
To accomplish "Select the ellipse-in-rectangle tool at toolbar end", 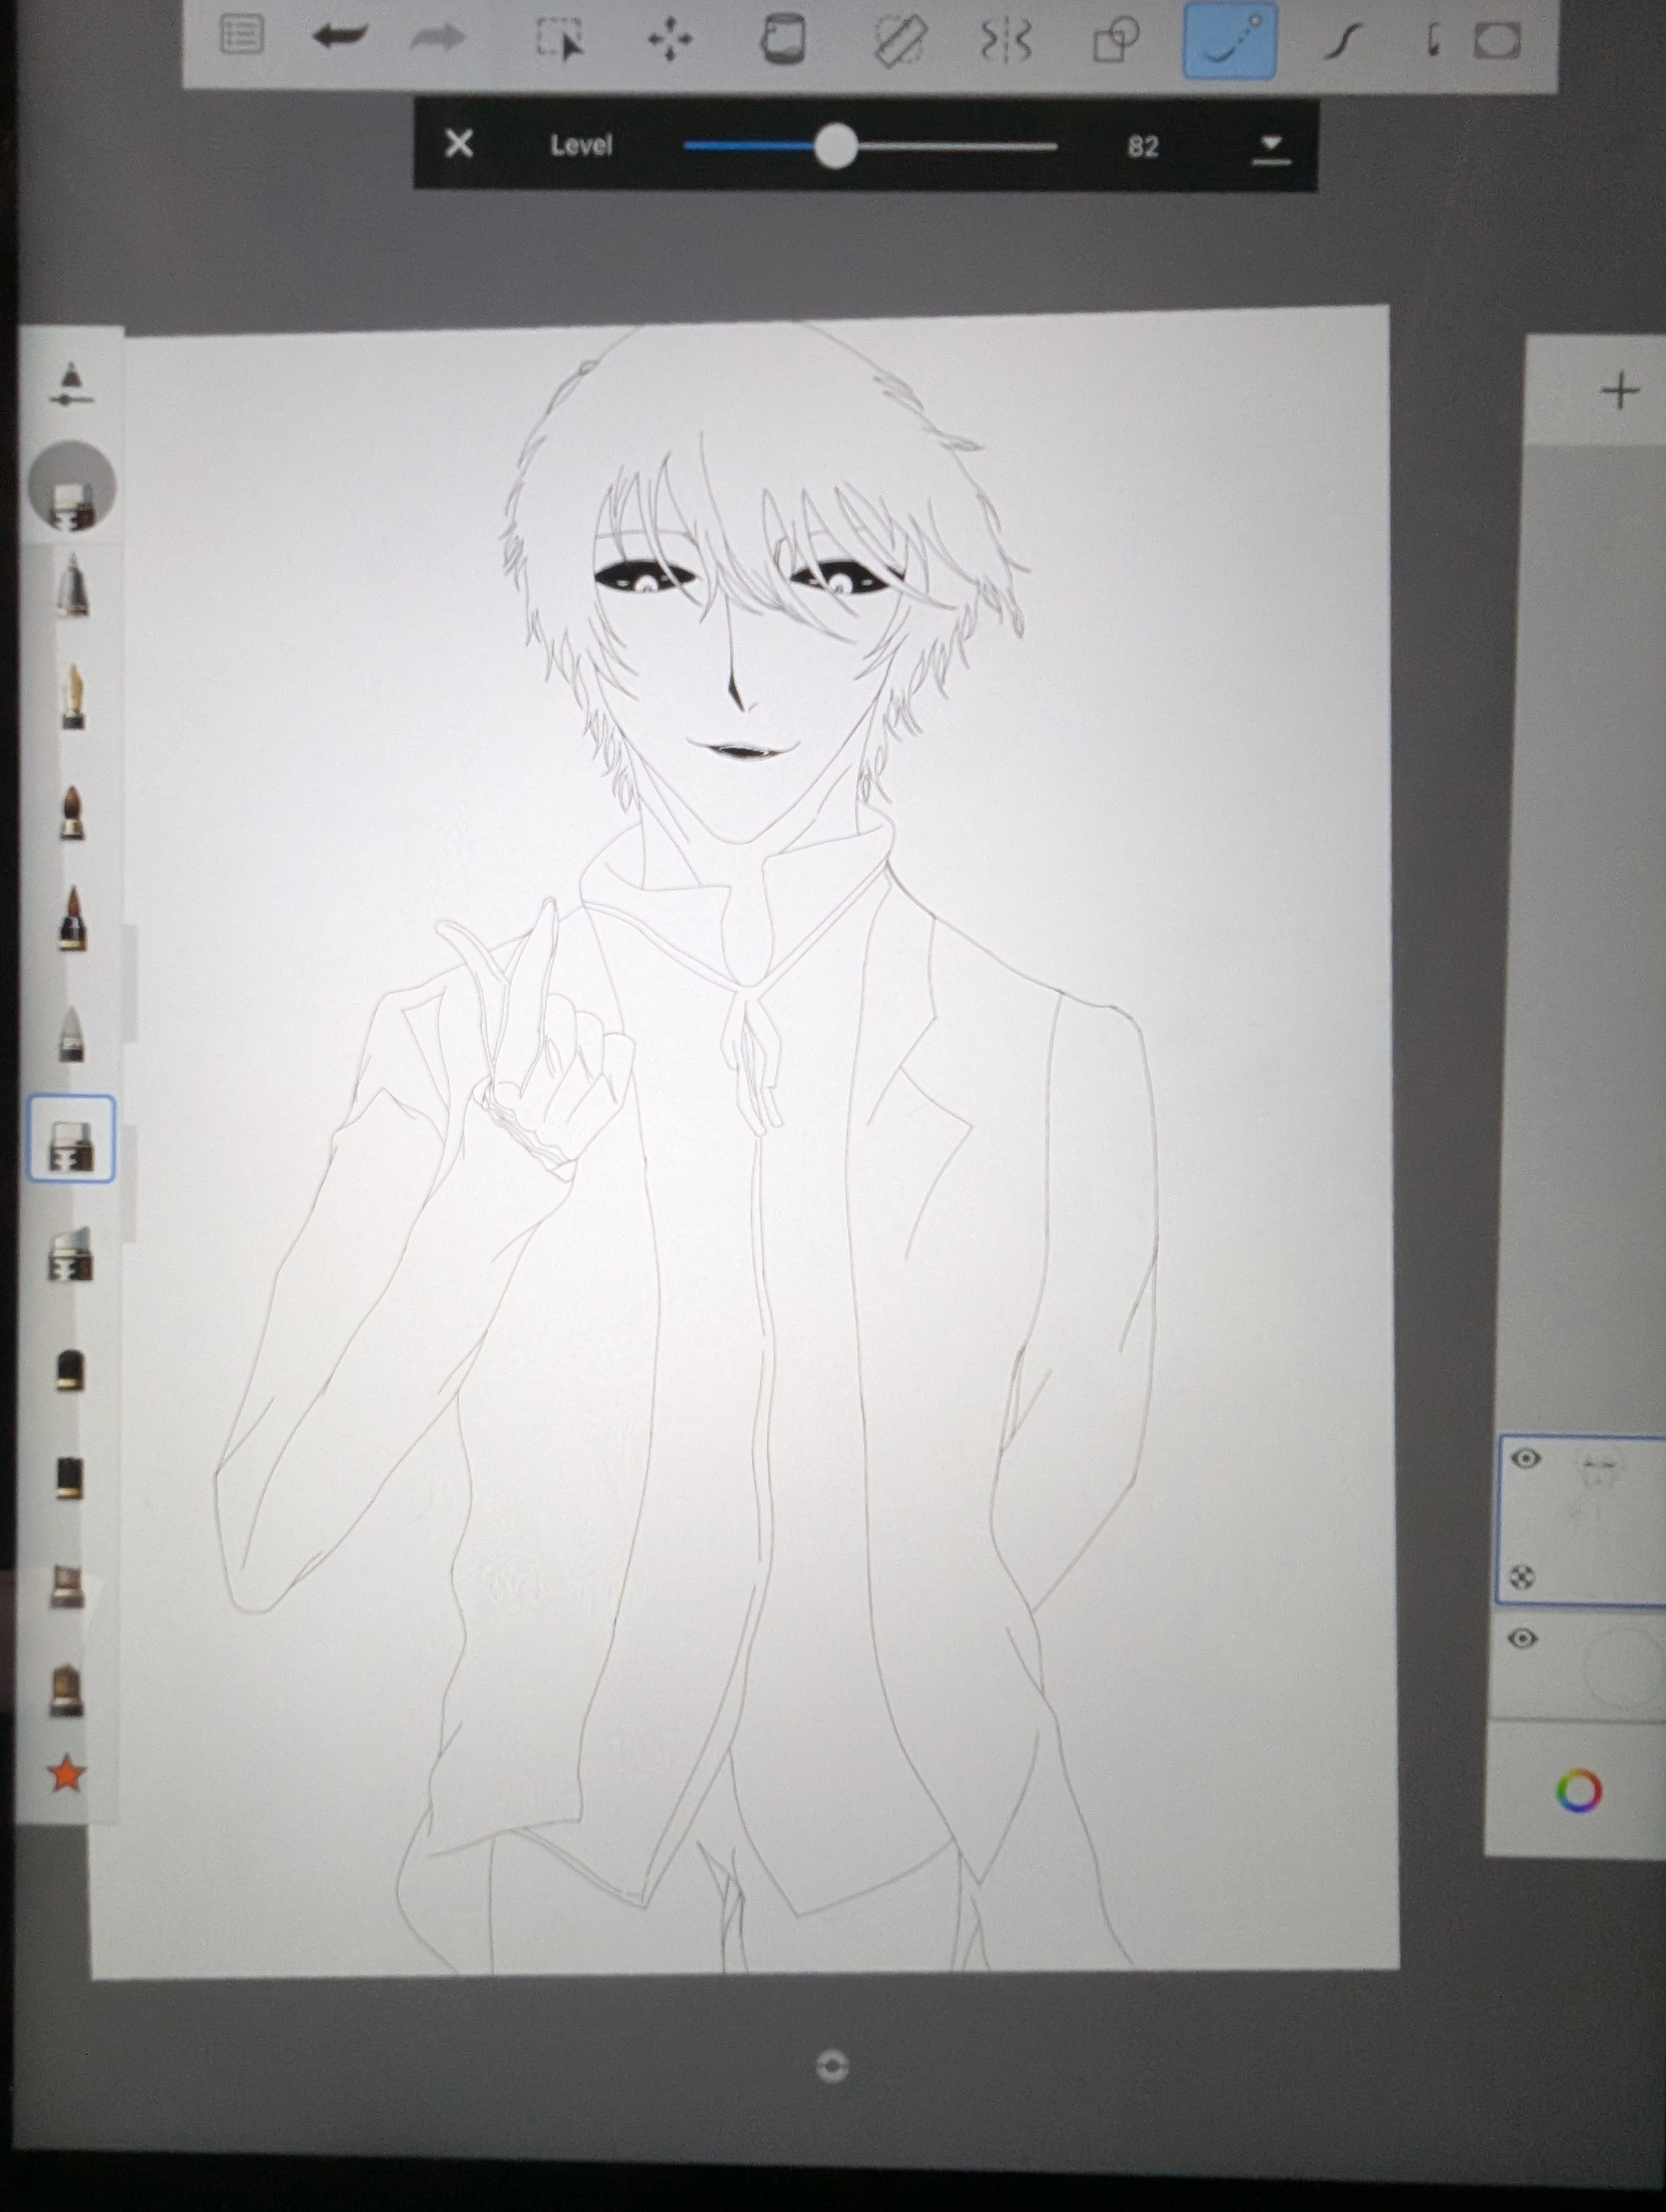I will (x=1497, y=41).
